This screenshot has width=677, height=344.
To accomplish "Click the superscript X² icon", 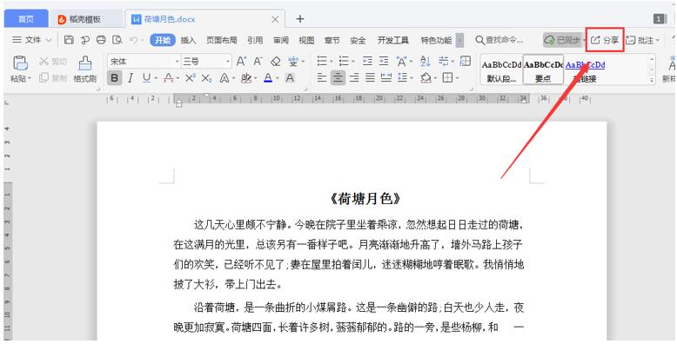I will pyautogui.click(x=191, y=78).
